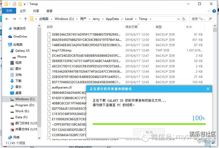The image size is (219, 148).
Task: Click the green download progress bar
Action: coord(149,124)
